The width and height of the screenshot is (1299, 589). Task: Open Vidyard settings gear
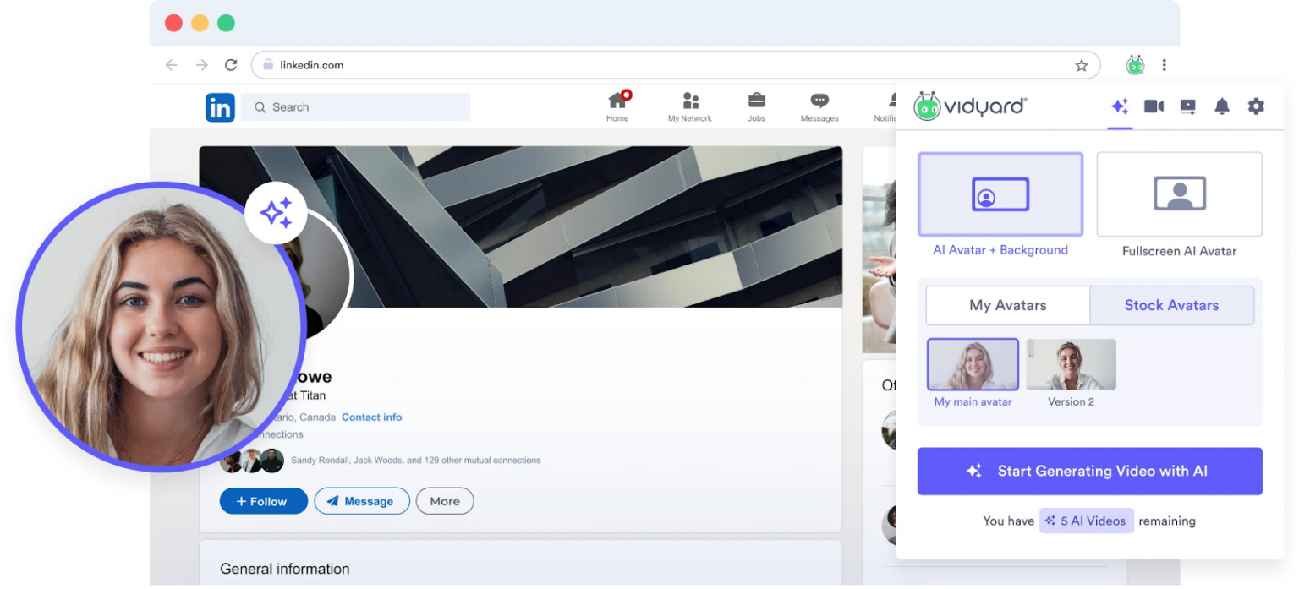point(1255,106)
